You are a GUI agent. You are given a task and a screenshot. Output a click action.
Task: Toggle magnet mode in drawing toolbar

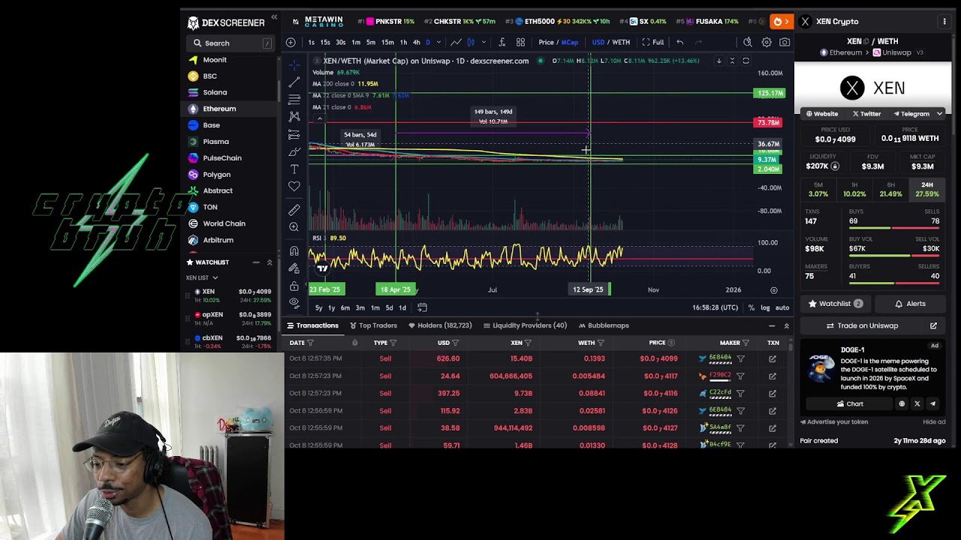click(294, 251)
